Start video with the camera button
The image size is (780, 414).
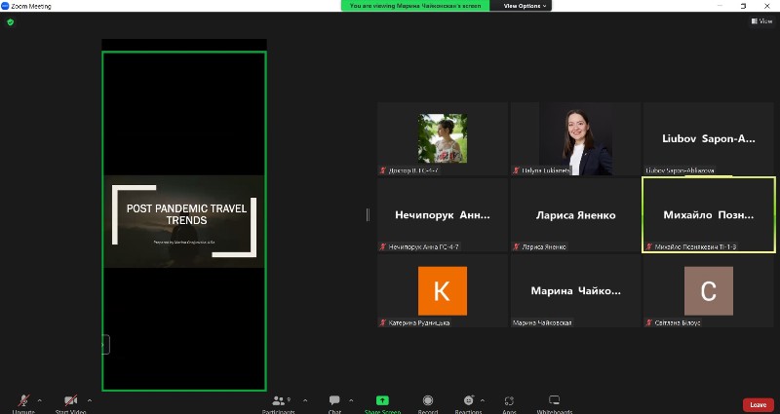tap(70, 401)
